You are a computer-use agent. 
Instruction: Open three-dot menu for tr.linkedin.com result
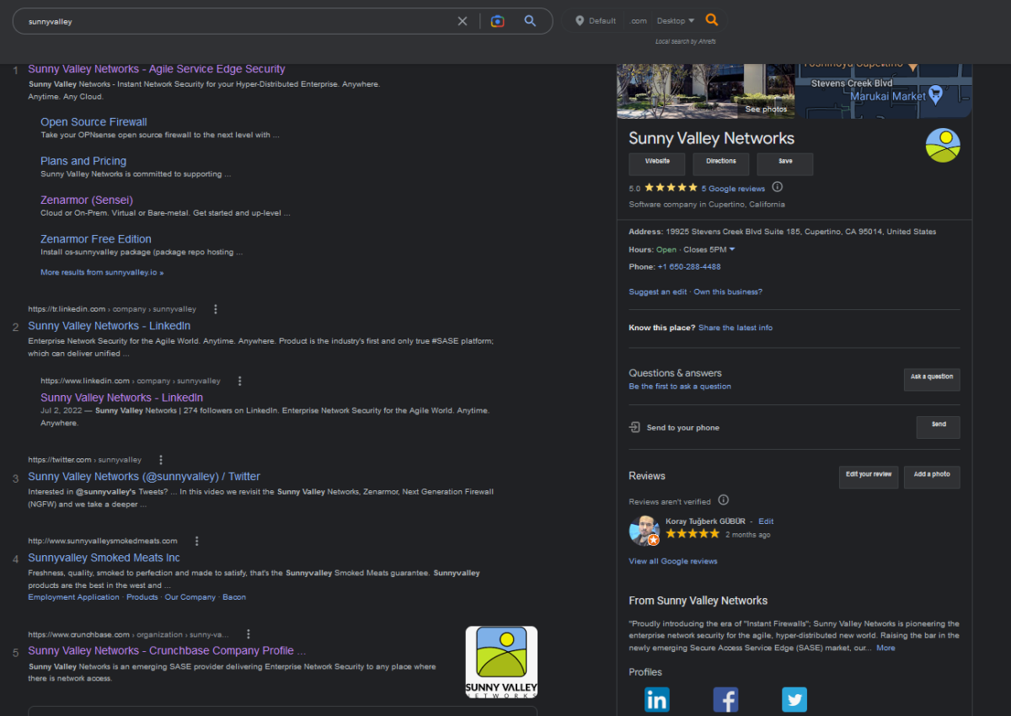216,309
